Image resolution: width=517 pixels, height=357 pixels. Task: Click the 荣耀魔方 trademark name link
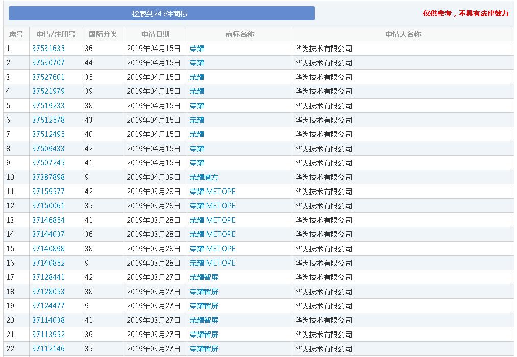[x=204, y=177]
